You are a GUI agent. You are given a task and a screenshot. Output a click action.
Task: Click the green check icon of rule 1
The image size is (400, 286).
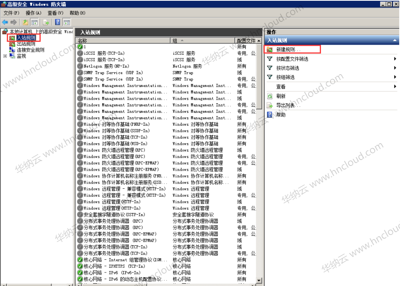(x=80, y=47)
